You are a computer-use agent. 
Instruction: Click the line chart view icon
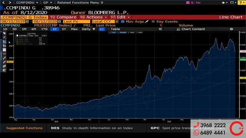(102, 29)
